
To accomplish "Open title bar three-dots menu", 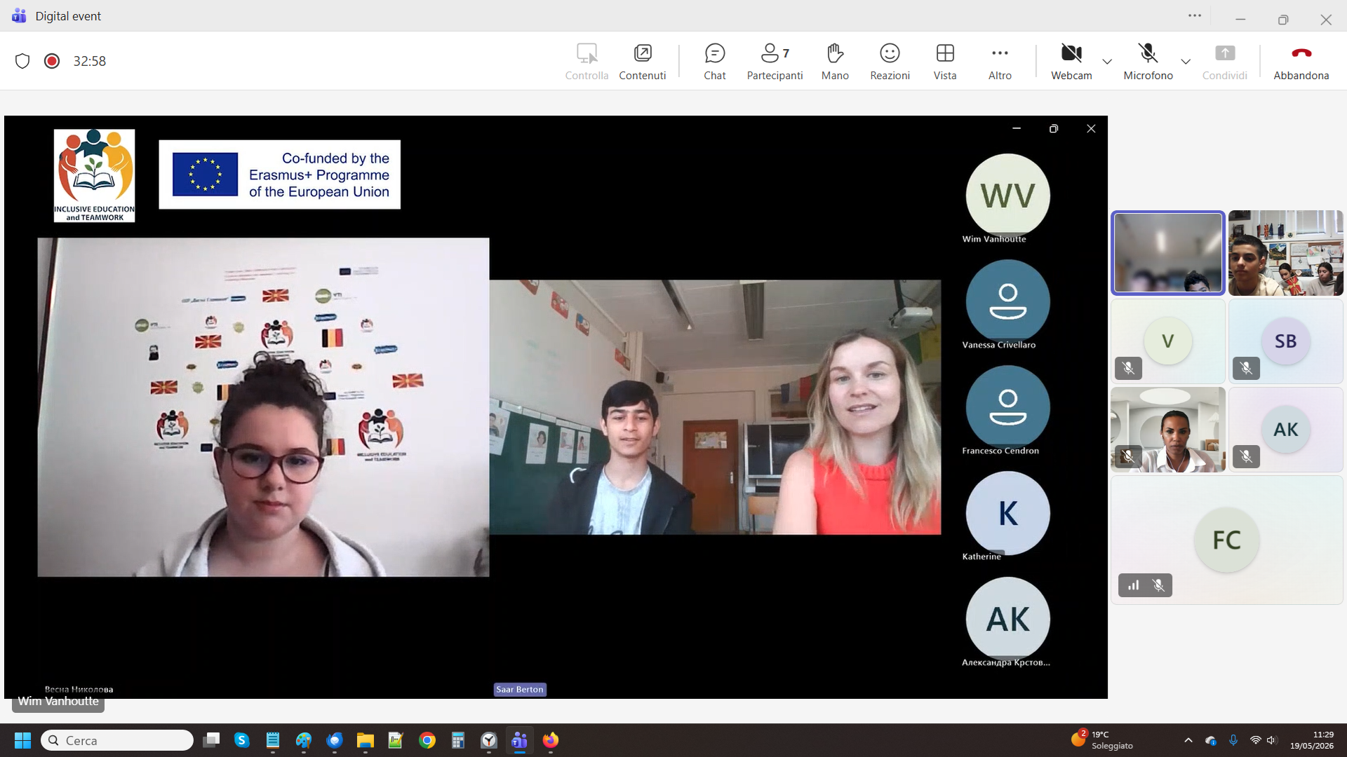I will pyautogui.click(x=1195, y=15).
